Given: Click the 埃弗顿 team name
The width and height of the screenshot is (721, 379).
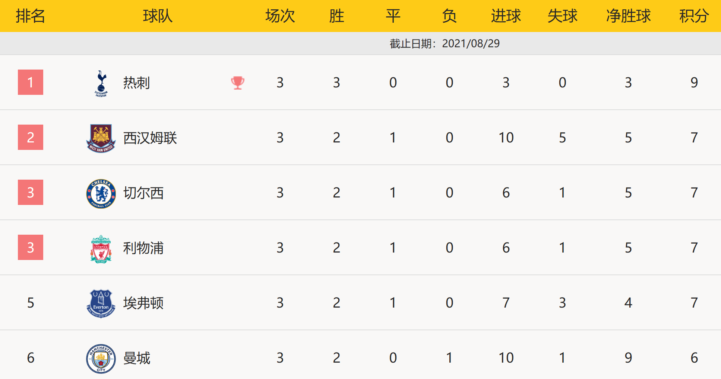Looking at the screenshot, I should (143, 303).
